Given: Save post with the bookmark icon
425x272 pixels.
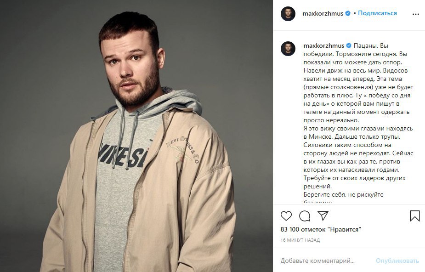Looking at the screenshot, I should coord(415,216).
